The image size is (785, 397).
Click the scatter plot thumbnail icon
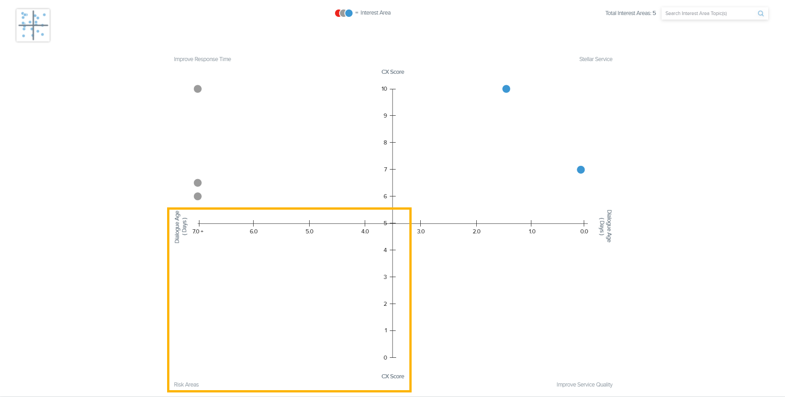click(x=33, y=26)
